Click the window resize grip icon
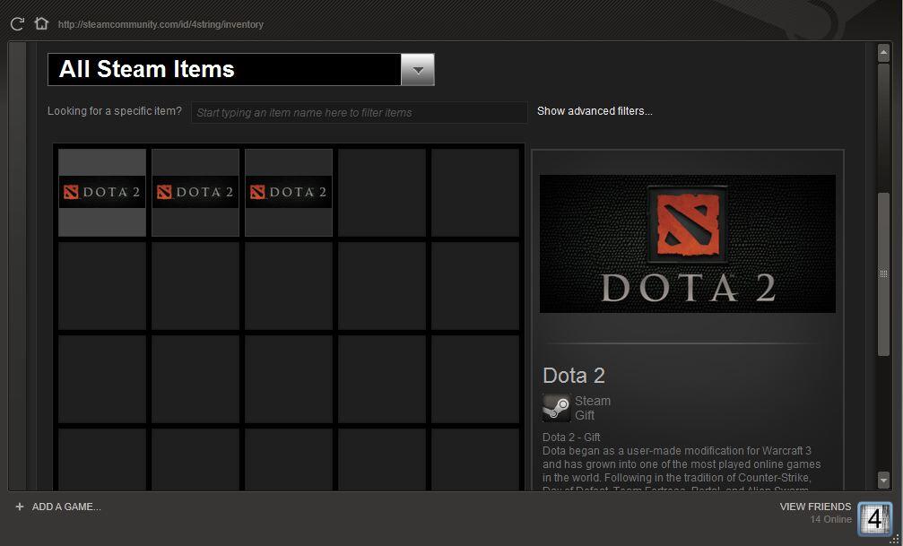 [894, 539]
